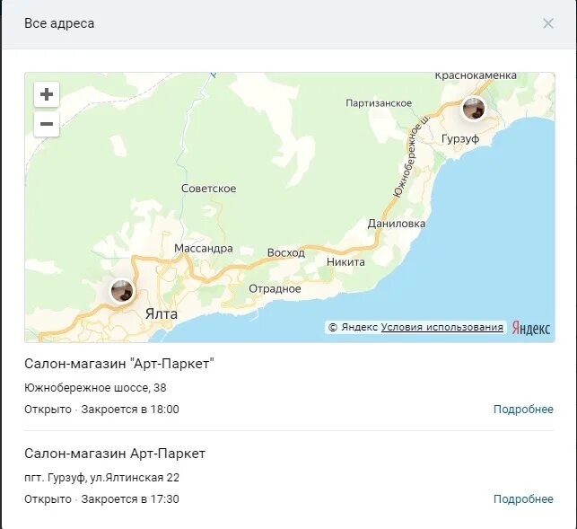Viewport: 577px width, 529px height.
Task: Click "Восход" label on map
Action: pos(286,253)
